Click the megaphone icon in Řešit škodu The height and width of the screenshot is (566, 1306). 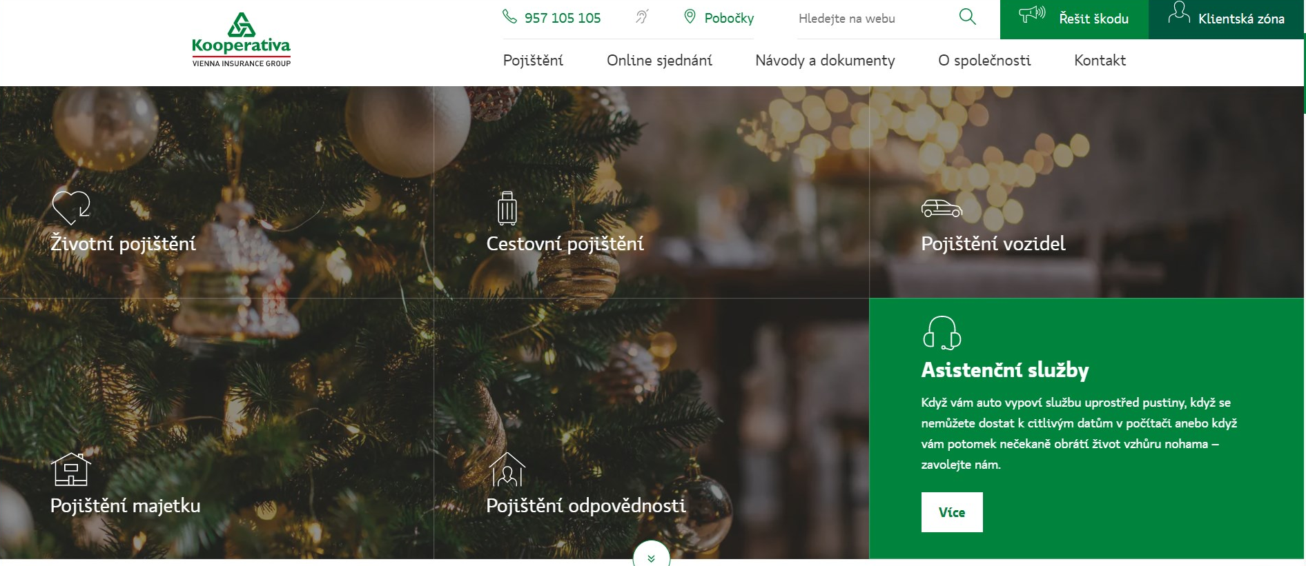click(x=1032, y=14)
